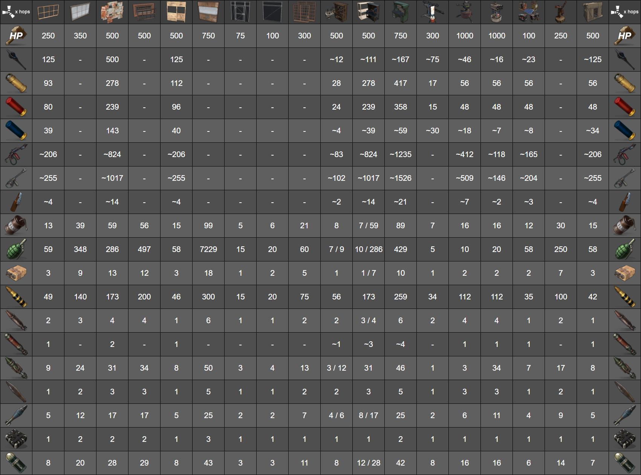Click the ~1235 value cell

pos(401,154)
